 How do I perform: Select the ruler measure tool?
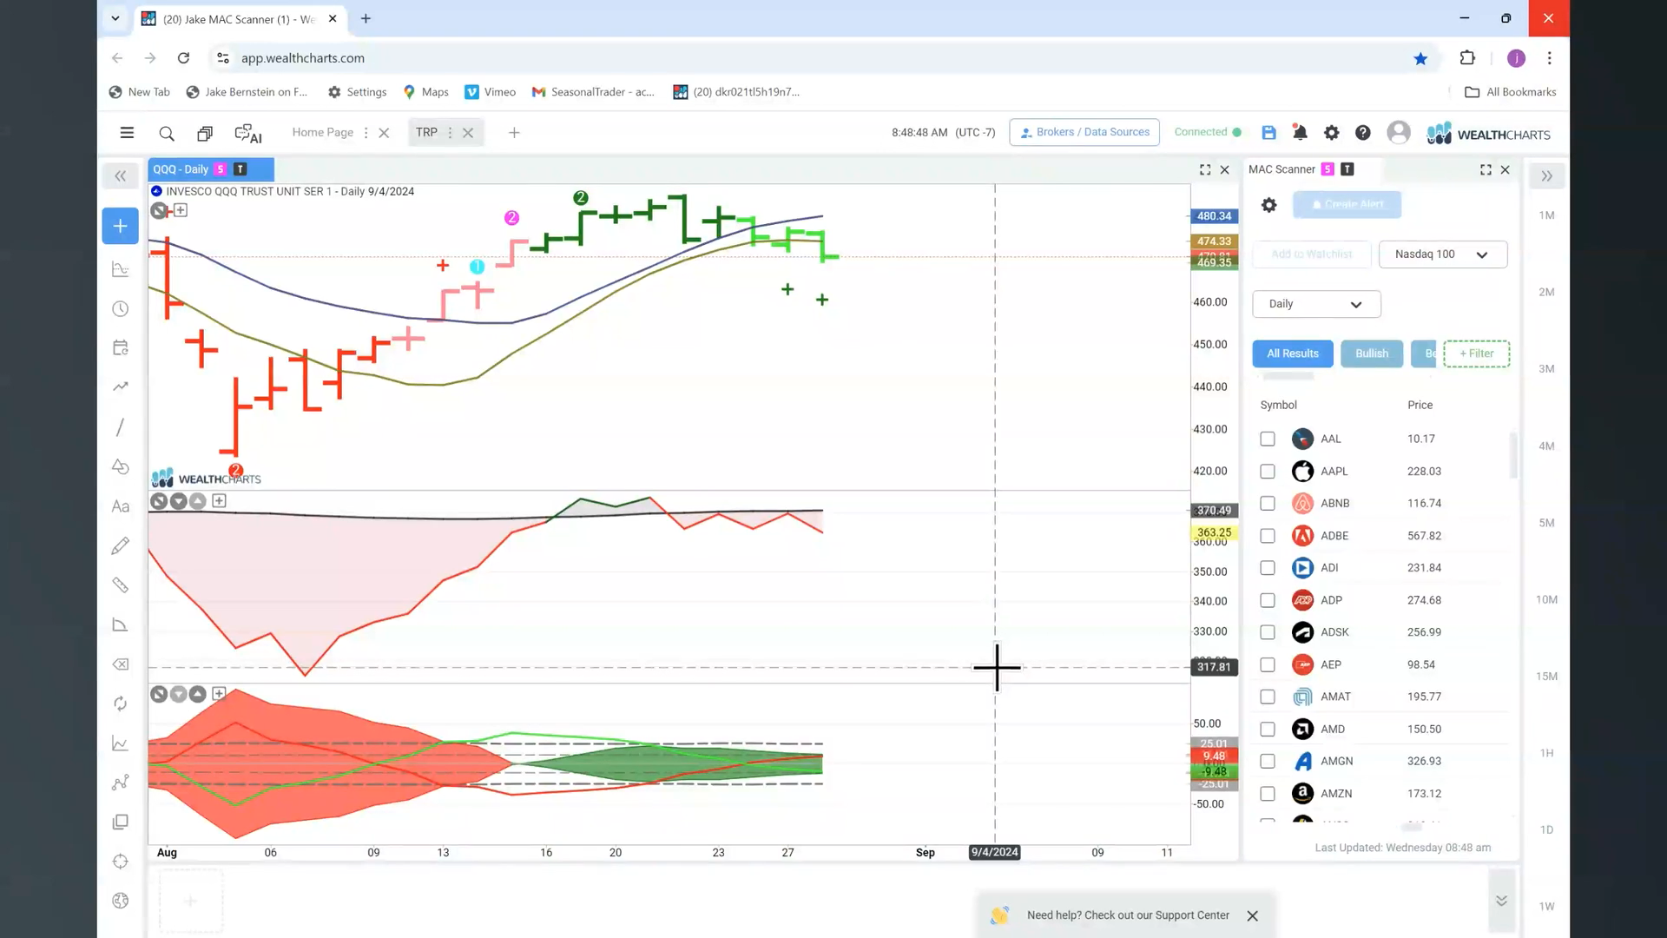point(120,585)
